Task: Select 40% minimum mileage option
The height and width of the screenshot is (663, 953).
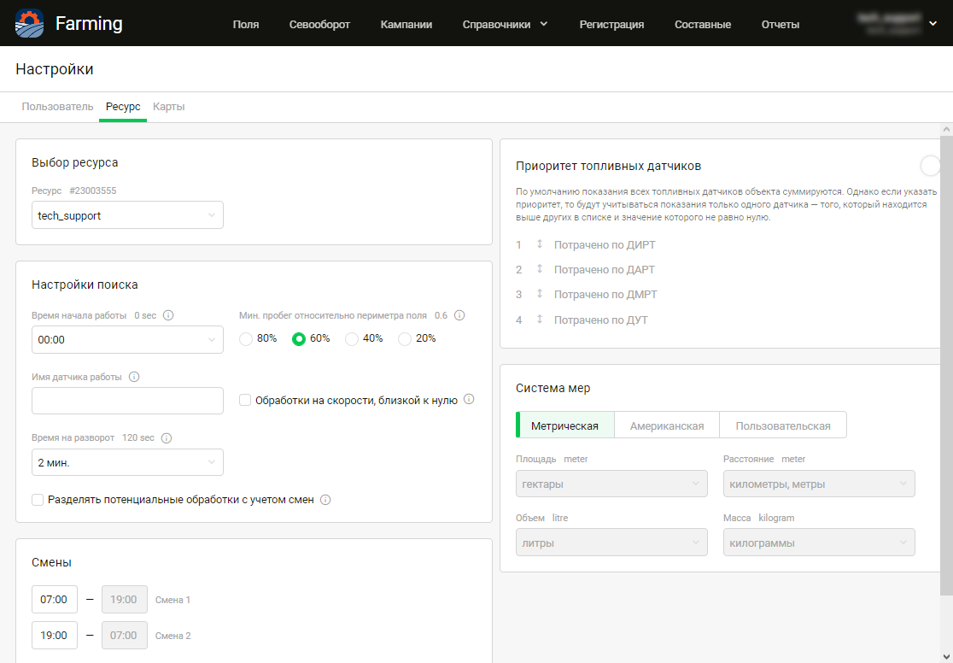Action: pyautogui.click(x=351, y=339)
